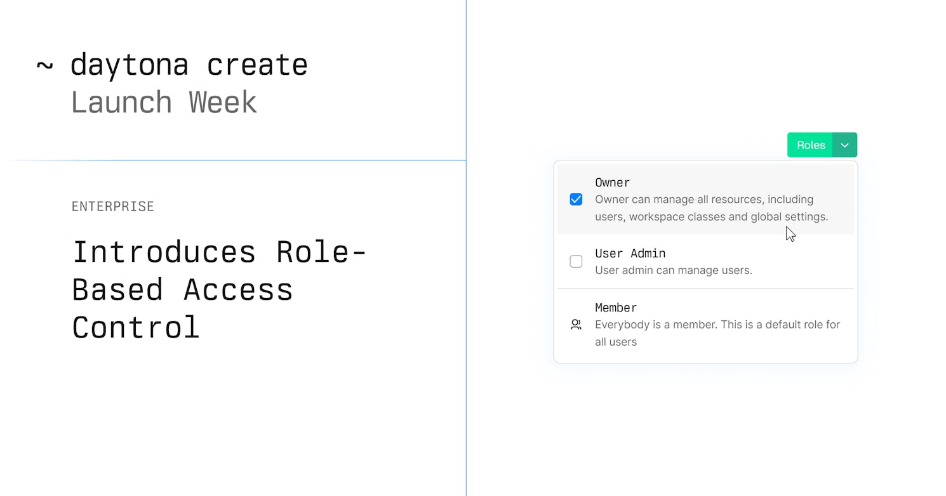Click the tilde prompt symbol
The height and width of the screenshot is (496, 946).
coord(44,65)
